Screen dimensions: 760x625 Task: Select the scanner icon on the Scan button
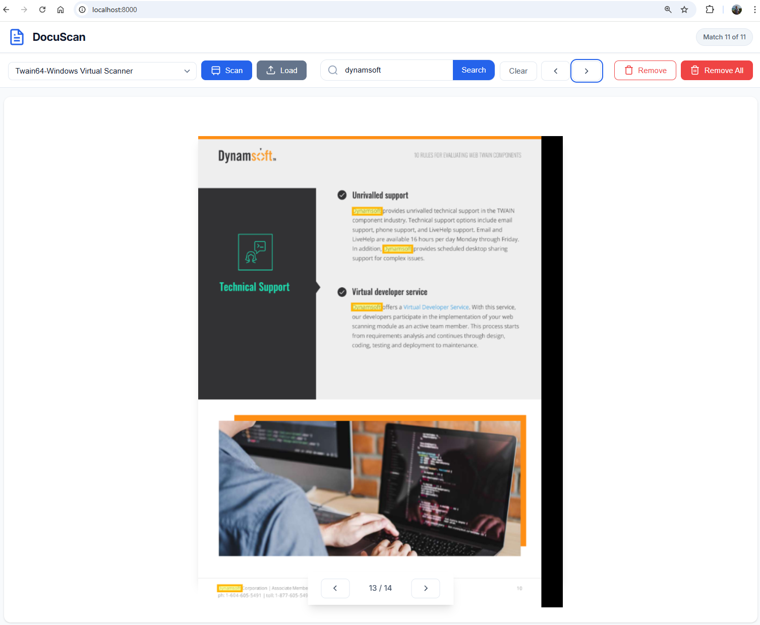pyautogui.click(x=216, y=70)
